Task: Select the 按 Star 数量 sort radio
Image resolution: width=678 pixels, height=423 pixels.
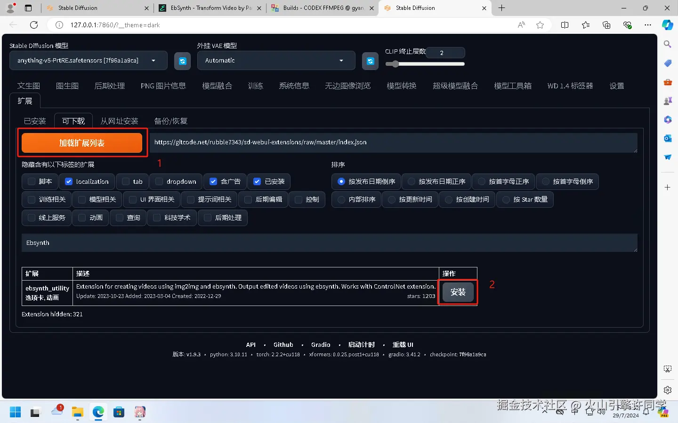Action: coord(506,199)
